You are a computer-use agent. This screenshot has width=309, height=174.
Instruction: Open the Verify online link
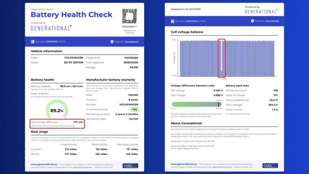coord(129,27)
